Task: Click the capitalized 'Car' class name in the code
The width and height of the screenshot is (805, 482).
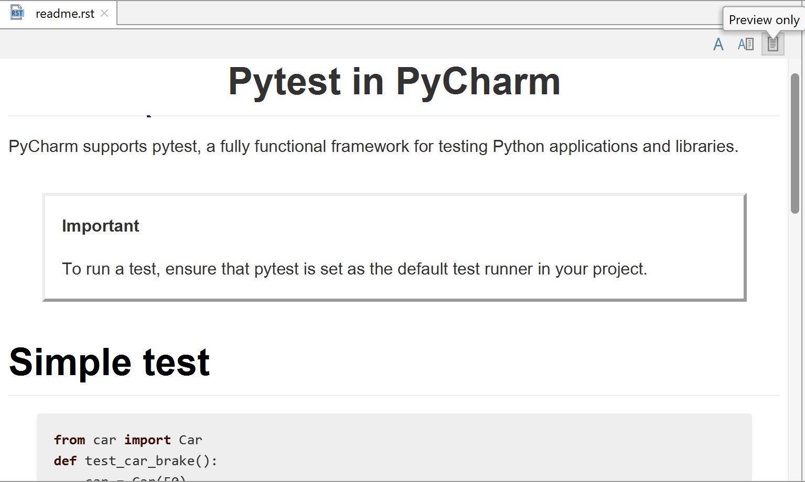Action: click(190, 440)
